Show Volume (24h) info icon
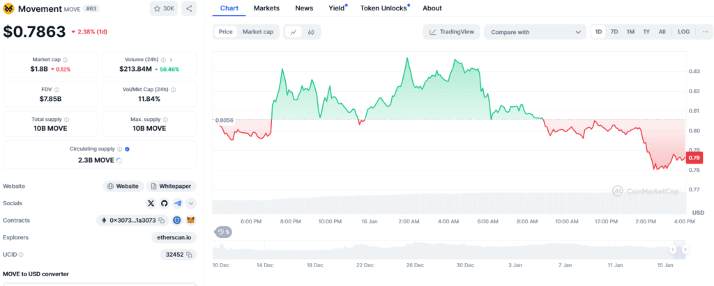Image resolution: width=714 pixels, height=286 pixels. [x=163, y=60]
